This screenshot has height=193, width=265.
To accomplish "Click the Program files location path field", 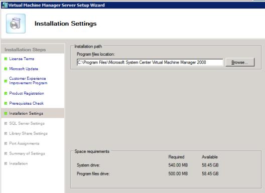I will click(x=150, y=62).
